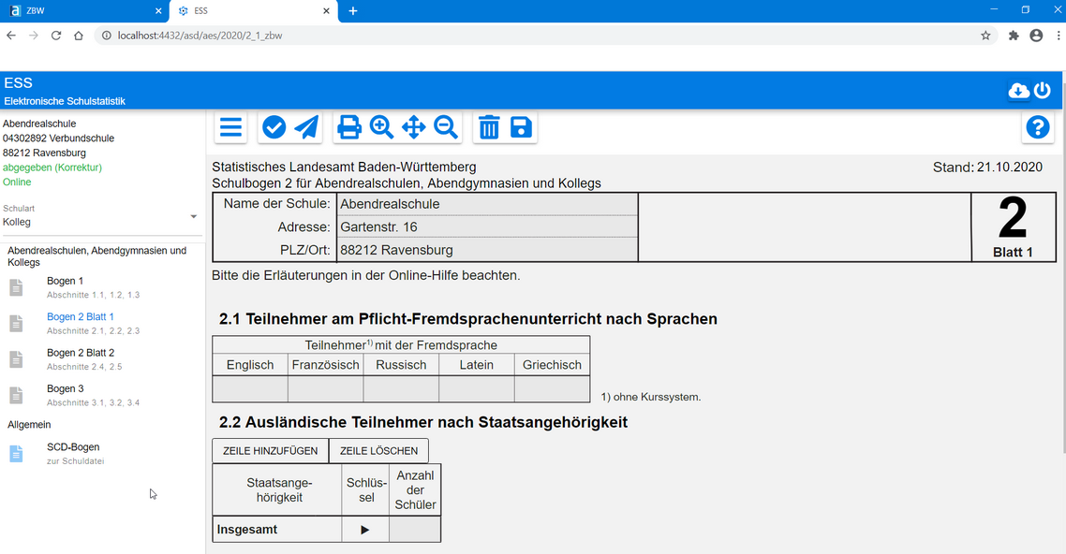The height and width of the screenshot is (554, 1066).
Task: Click the trash delete icon
Action: pyautogui.click(x=489, y=127)
